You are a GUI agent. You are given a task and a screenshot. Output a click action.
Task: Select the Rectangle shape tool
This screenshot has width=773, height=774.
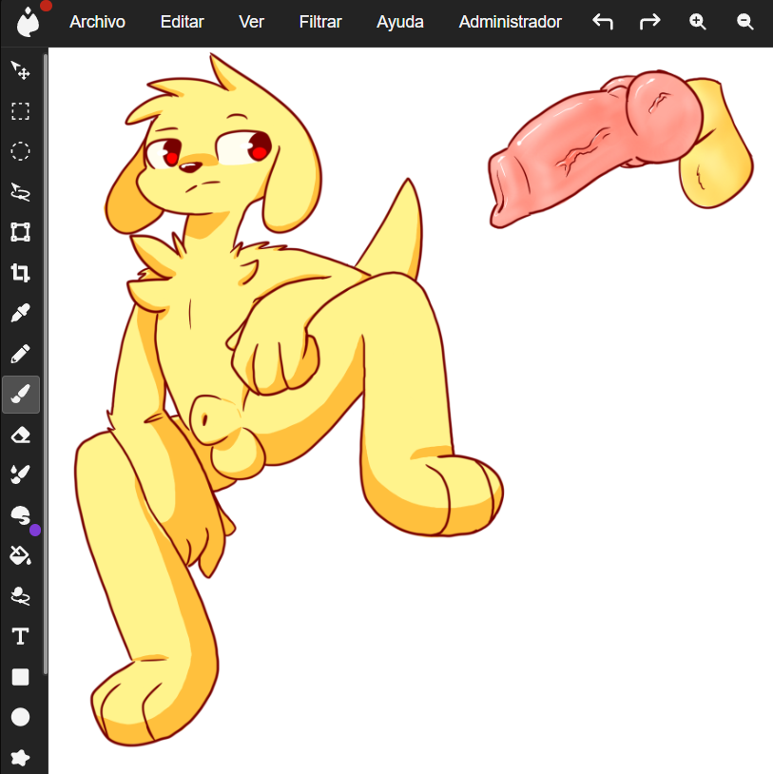[20, 677]
